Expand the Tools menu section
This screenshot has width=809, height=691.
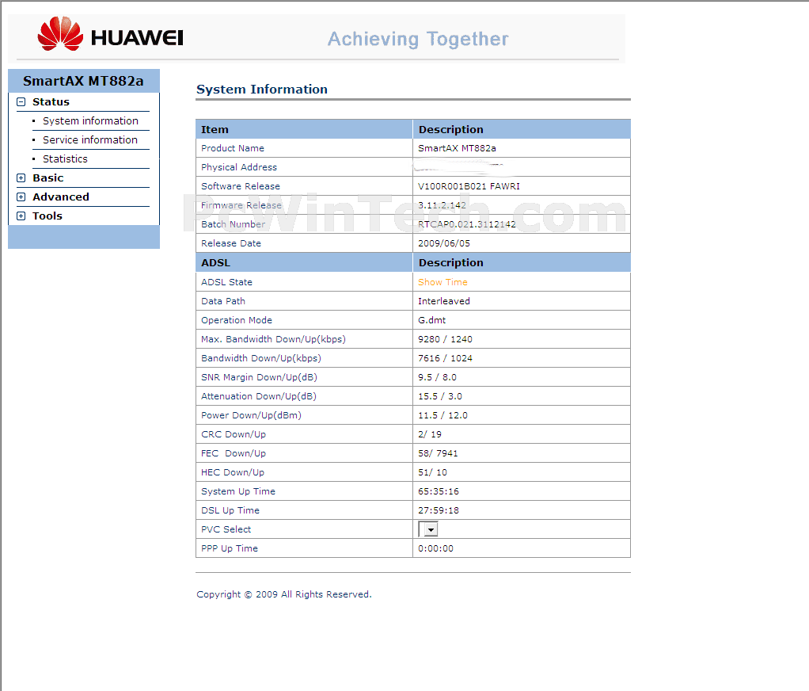21,216
